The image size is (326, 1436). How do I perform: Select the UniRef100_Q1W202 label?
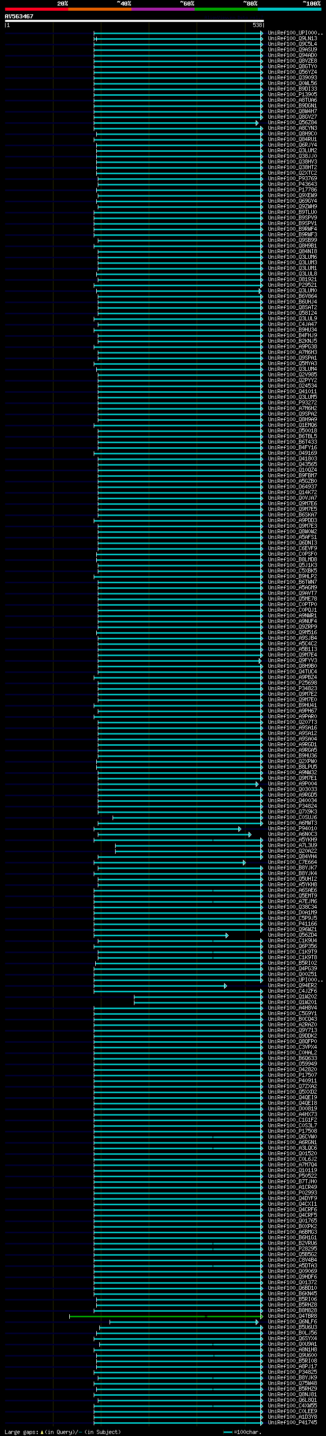pyautogui.click(x=292, y=997)
